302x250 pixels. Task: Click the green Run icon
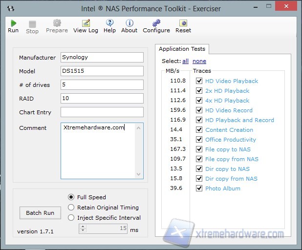(13, 23)
